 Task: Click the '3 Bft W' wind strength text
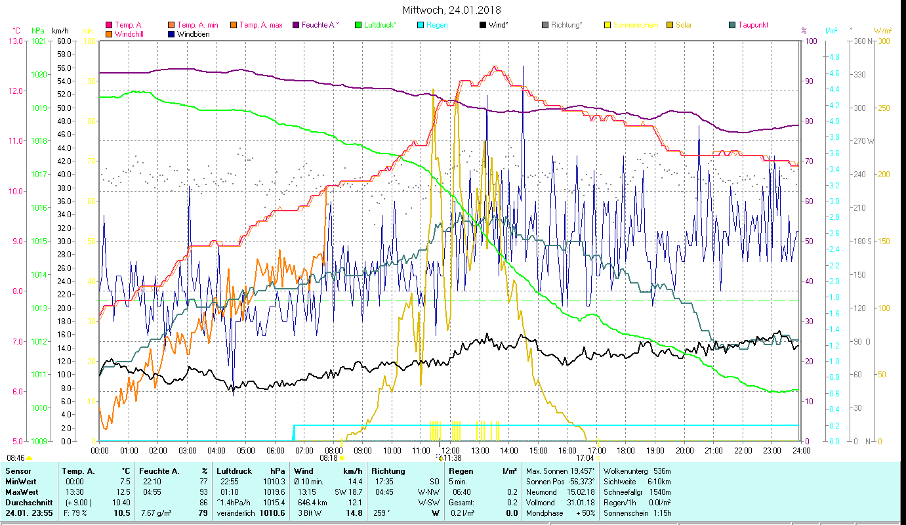(308, 513)
